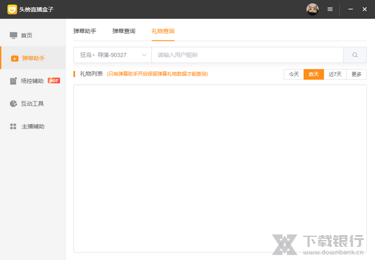Viewport: 375px width, 260px height.
Task: Go to 首页 home in sidebar
Action: pos(26,36)
